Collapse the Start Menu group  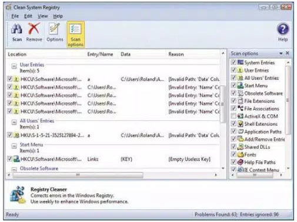pos(14,146)
